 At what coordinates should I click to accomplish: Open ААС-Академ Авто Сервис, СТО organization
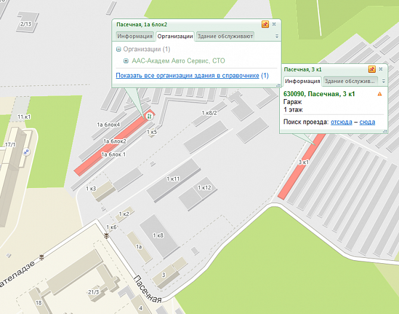178,61
